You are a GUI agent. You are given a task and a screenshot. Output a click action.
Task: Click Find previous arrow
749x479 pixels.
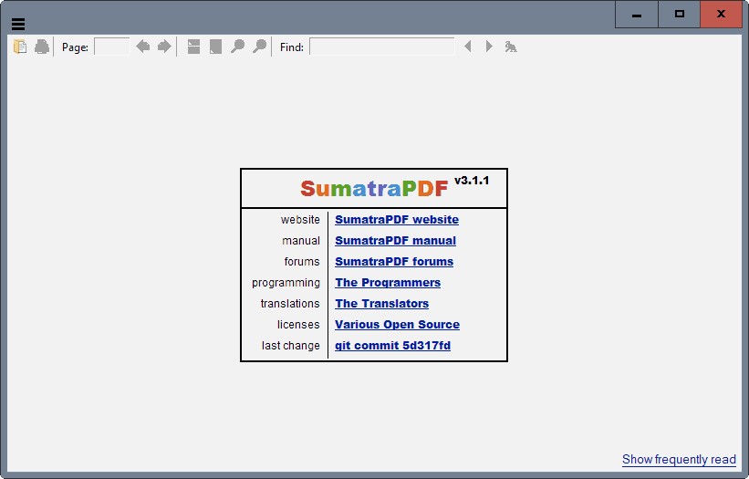click(468, 47)
